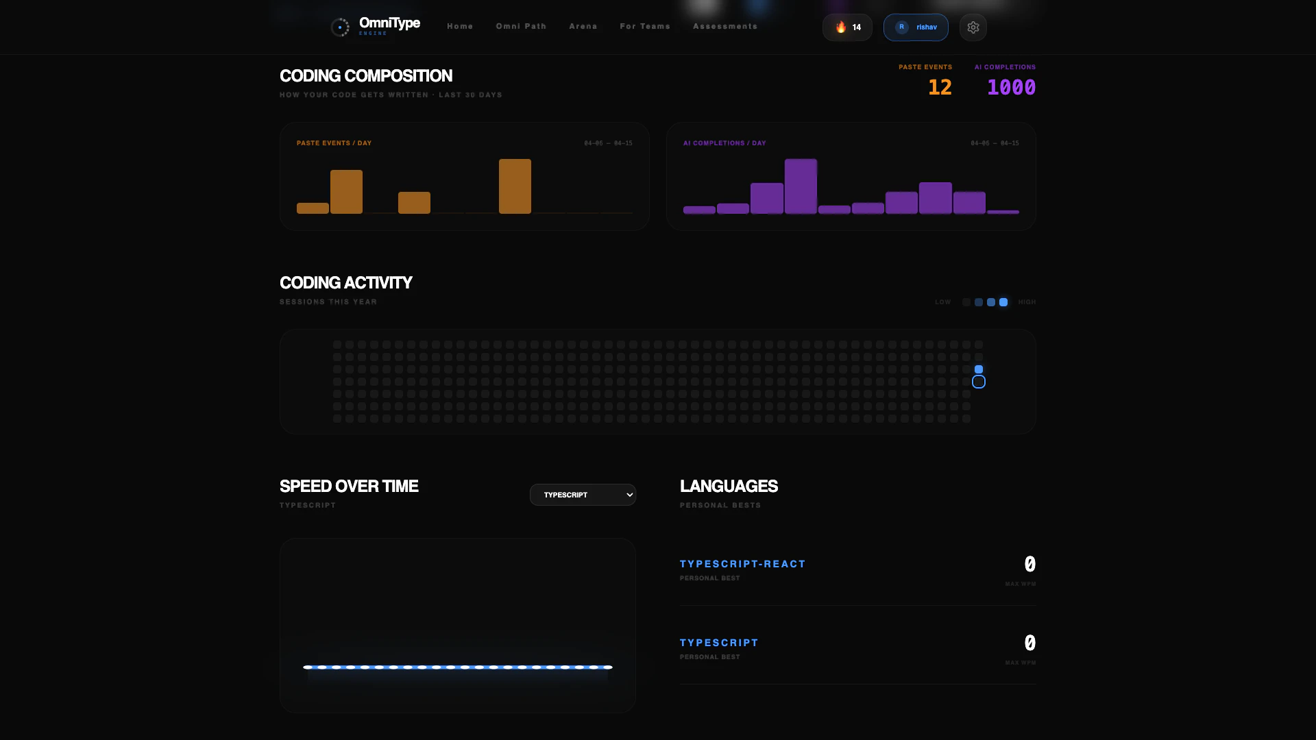Toggle the medium-blue legend square near HIGH
1316x740 pixels.
990,301
